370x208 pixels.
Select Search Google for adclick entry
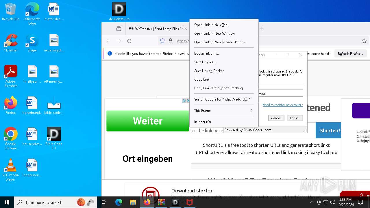(224, 99)
